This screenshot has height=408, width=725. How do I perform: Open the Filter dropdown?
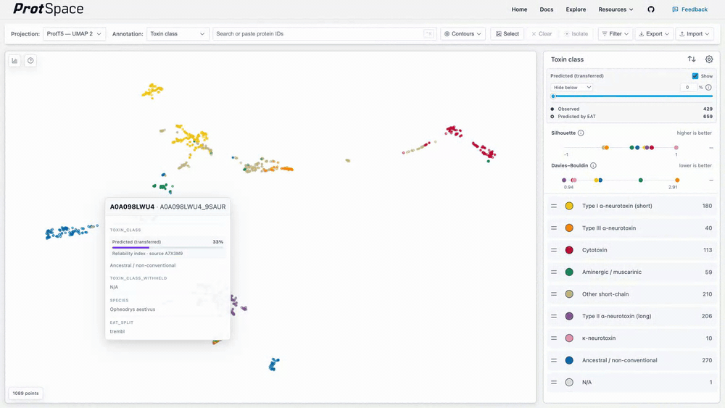pos(615,34)
